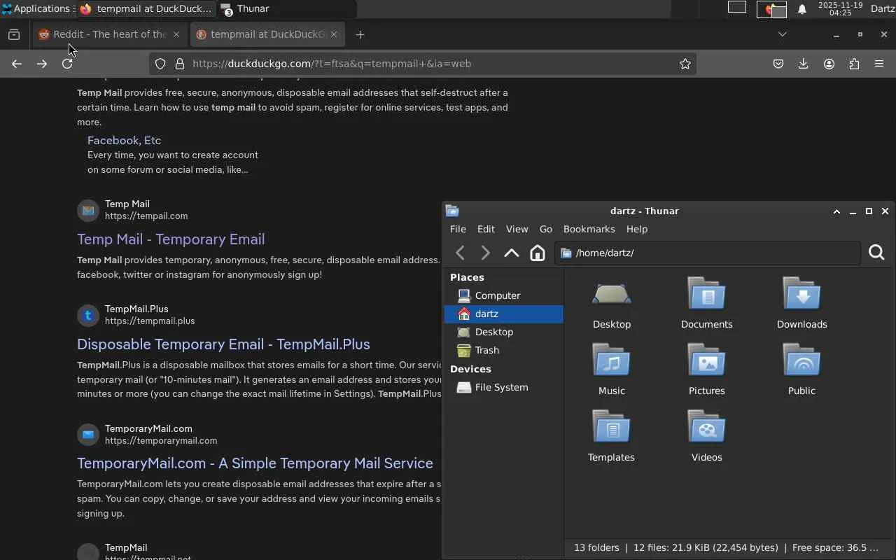Open Firefox account icon
The height and width of the screenshot is (560, 896).
[829, 64]
